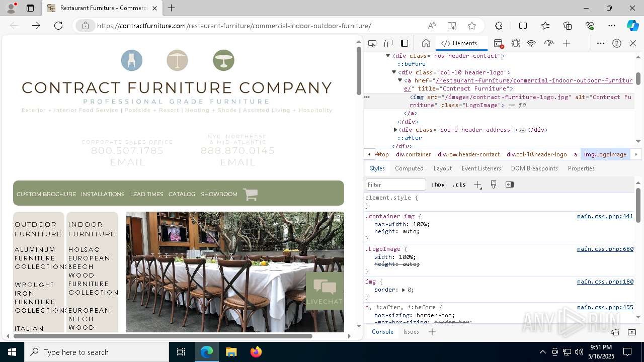
Task: Activate the inspect element picker tool
Action: 372,43
